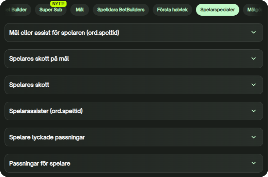Click chevron beside Spelares skott på mål
This screenshot has width=268, height=177.
(x=253, y=59)
